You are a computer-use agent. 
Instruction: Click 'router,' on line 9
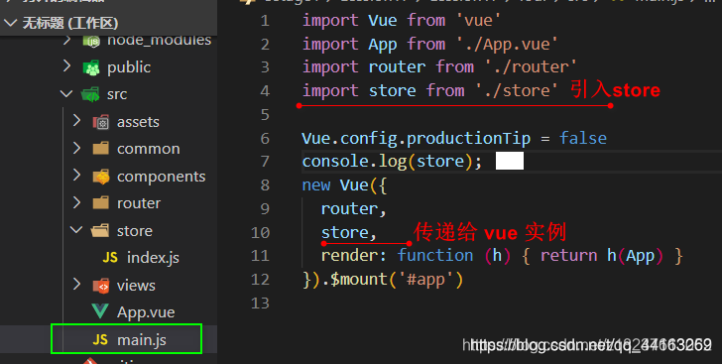pos(354,209)
